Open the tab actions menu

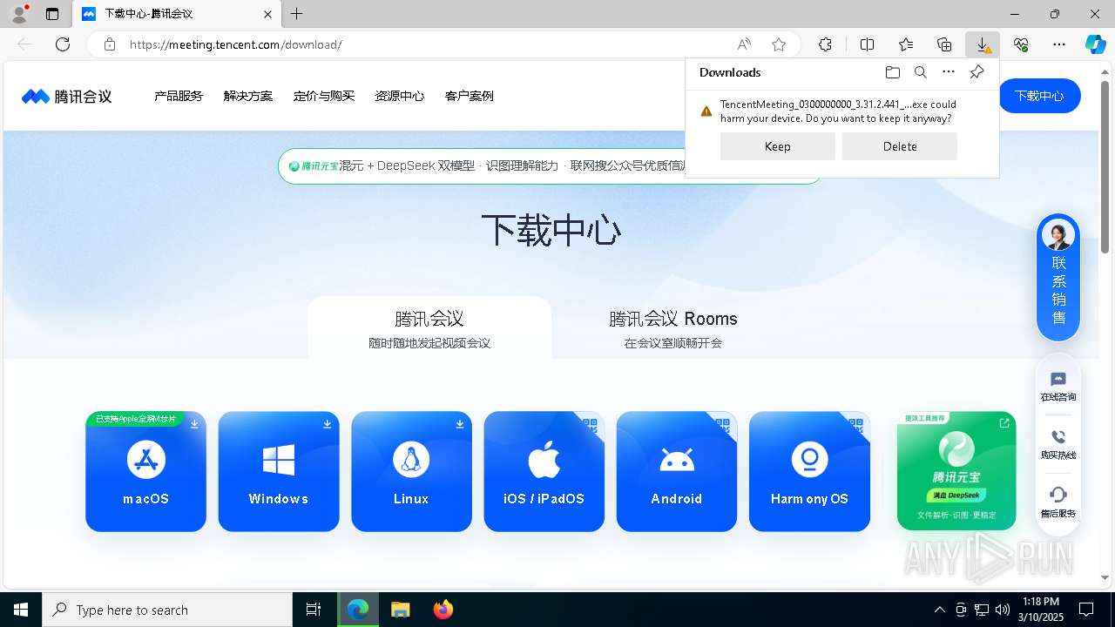52,14
